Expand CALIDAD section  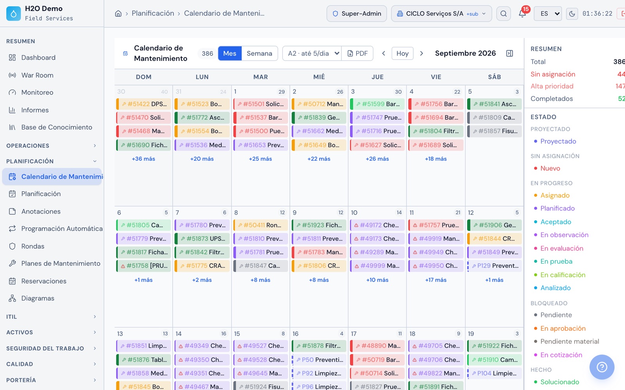pos(51,364)
